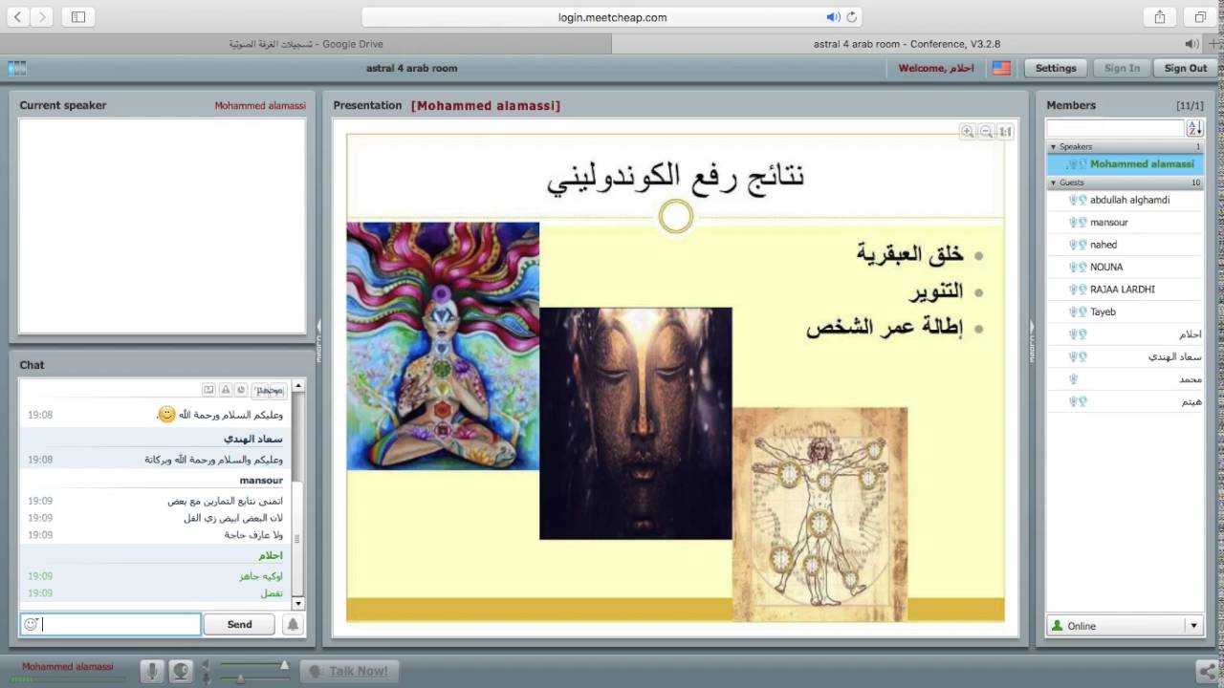Viewport: 1224px width, 688px height.
Task: Go back with Safari's back arrow
Action: 18,17
